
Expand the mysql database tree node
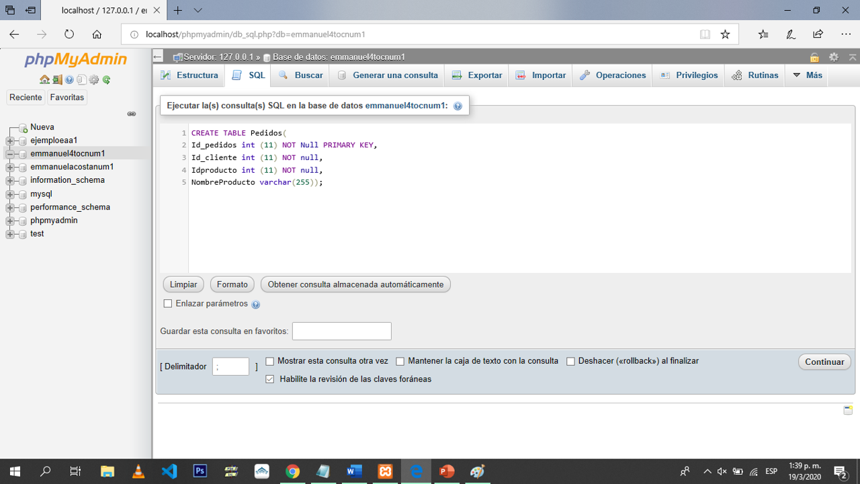(9, 194)
